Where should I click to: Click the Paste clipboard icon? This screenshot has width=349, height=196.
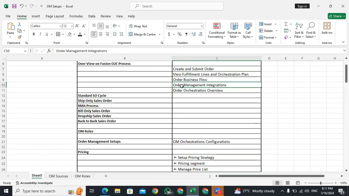coord(10,27)
